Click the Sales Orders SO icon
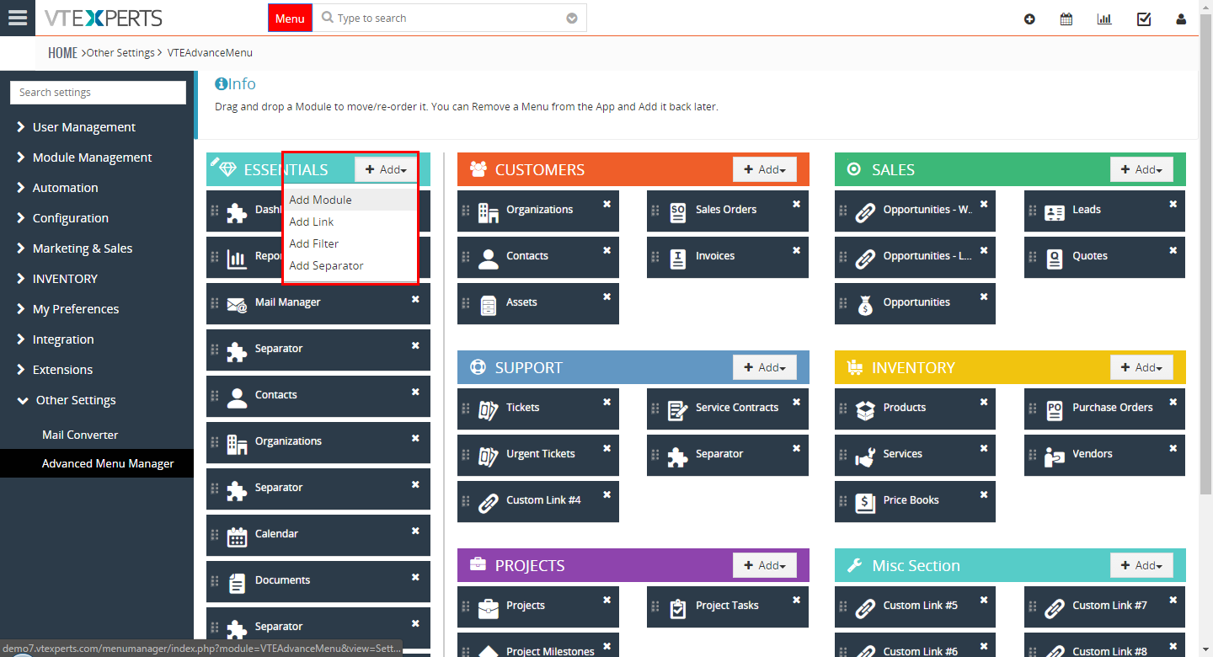The image size is (1213, 657). pyautogui.click(x=677, y=213)
